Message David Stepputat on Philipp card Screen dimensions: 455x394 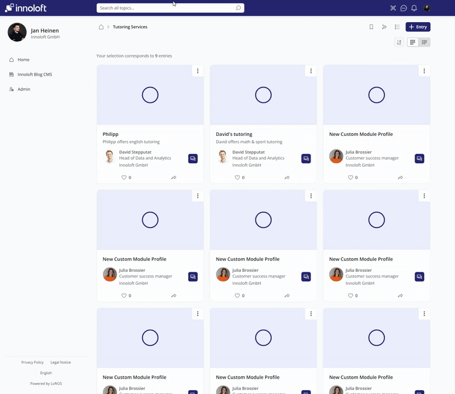193,159
